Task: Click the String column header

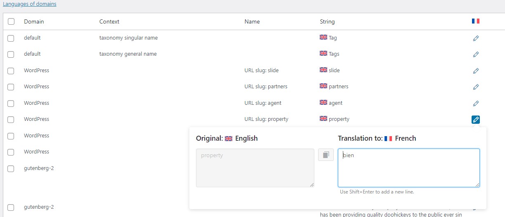Action: (x=327, y=21)
